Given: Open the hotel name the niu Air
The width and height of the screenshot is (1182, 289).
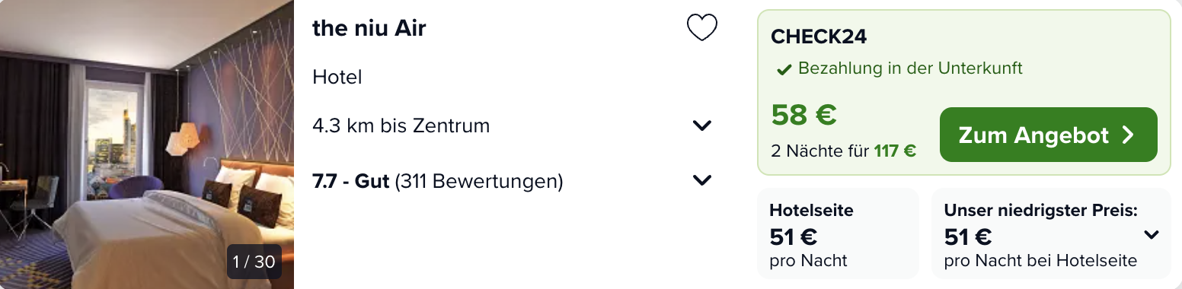Looking at the screenshot, I should [x=369, y=28].
